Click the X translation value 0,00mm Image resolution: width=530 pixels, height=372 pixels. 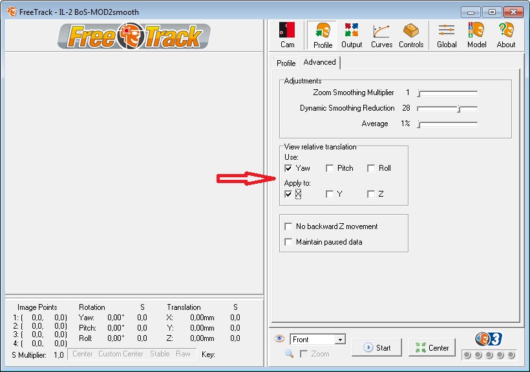[202, 318]
